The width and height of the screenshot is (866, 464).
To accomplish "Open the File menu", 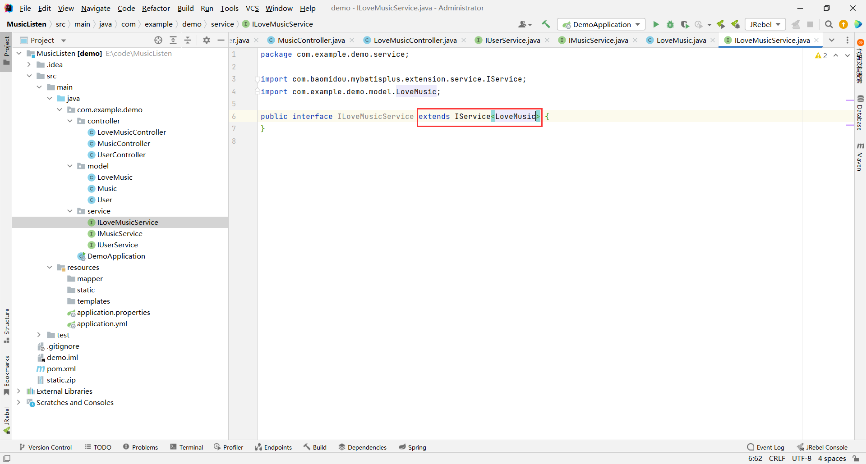I will [25, 8].
